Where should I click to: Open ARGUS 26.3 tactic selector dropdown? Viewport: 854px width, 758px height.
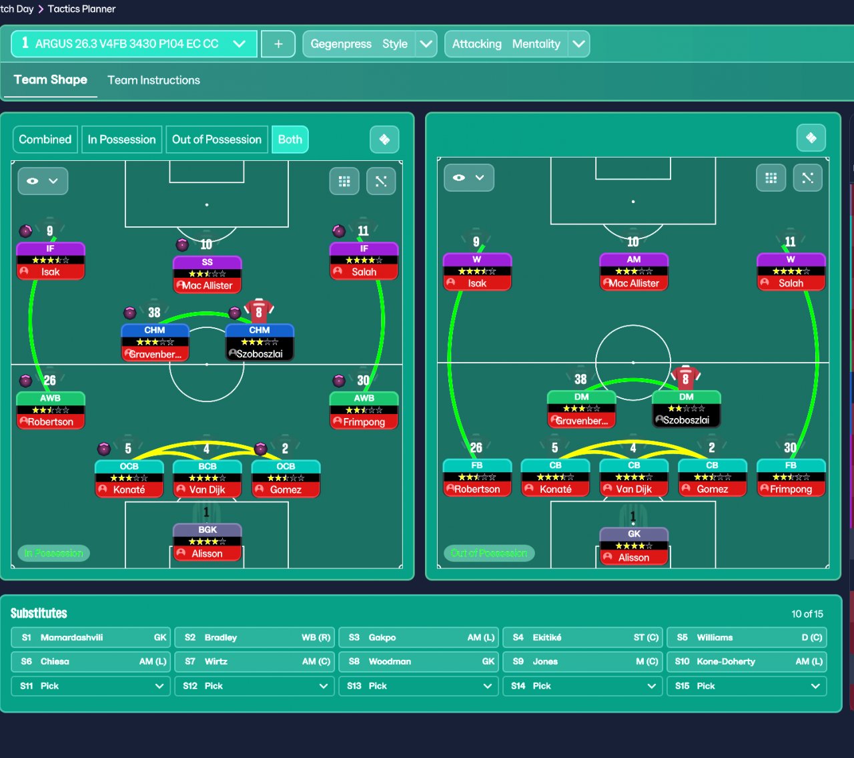[x=134, y=44]
